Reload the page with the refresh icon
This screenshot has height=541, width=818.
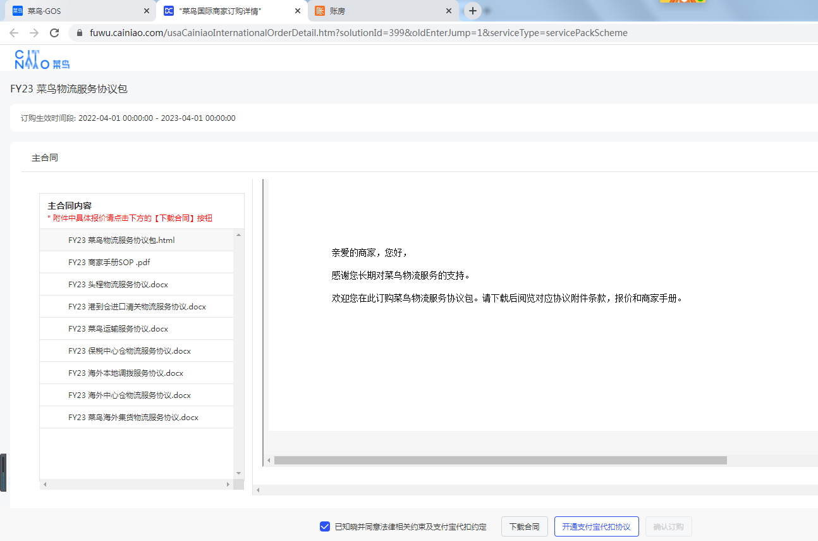click(x=54, y=33)
